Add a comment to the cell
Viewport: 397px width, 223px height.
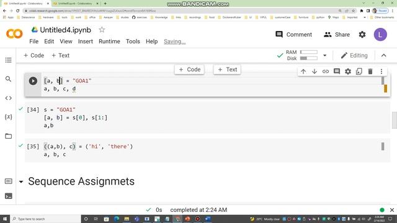336,72
